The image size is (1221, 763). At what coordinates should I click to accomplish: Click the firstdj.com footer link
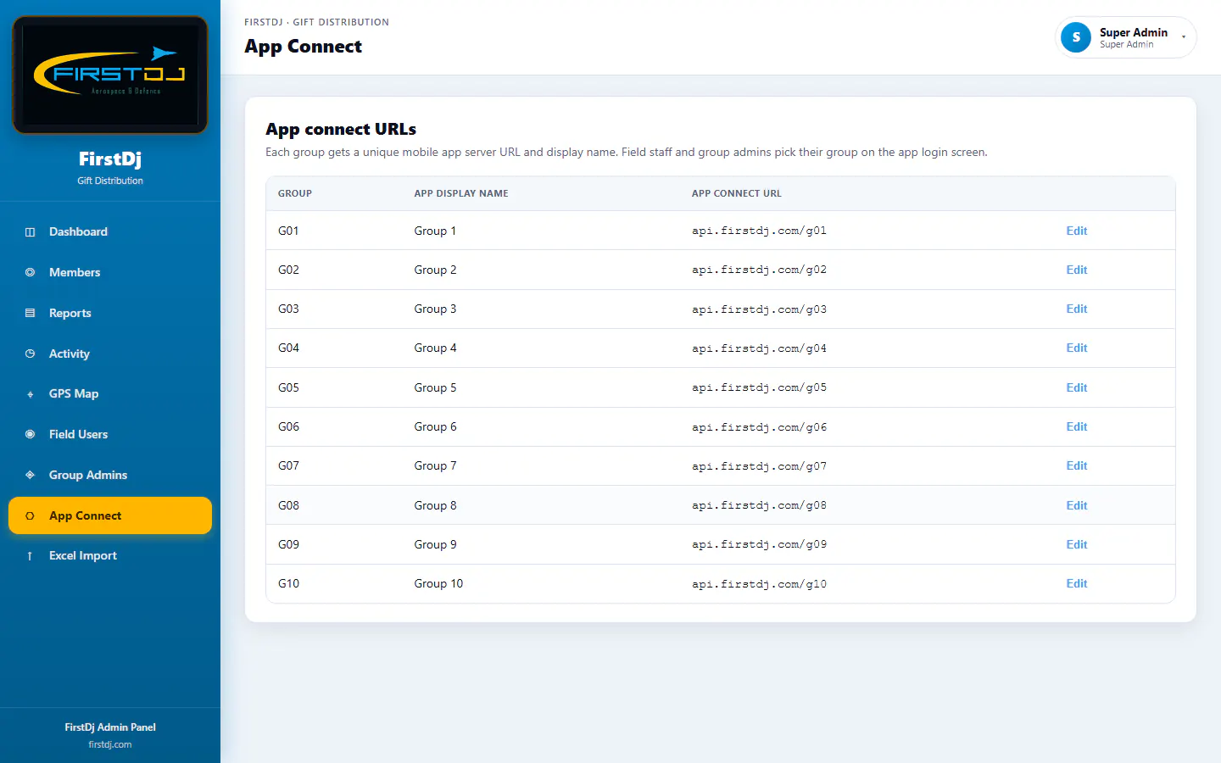(110, 744)
